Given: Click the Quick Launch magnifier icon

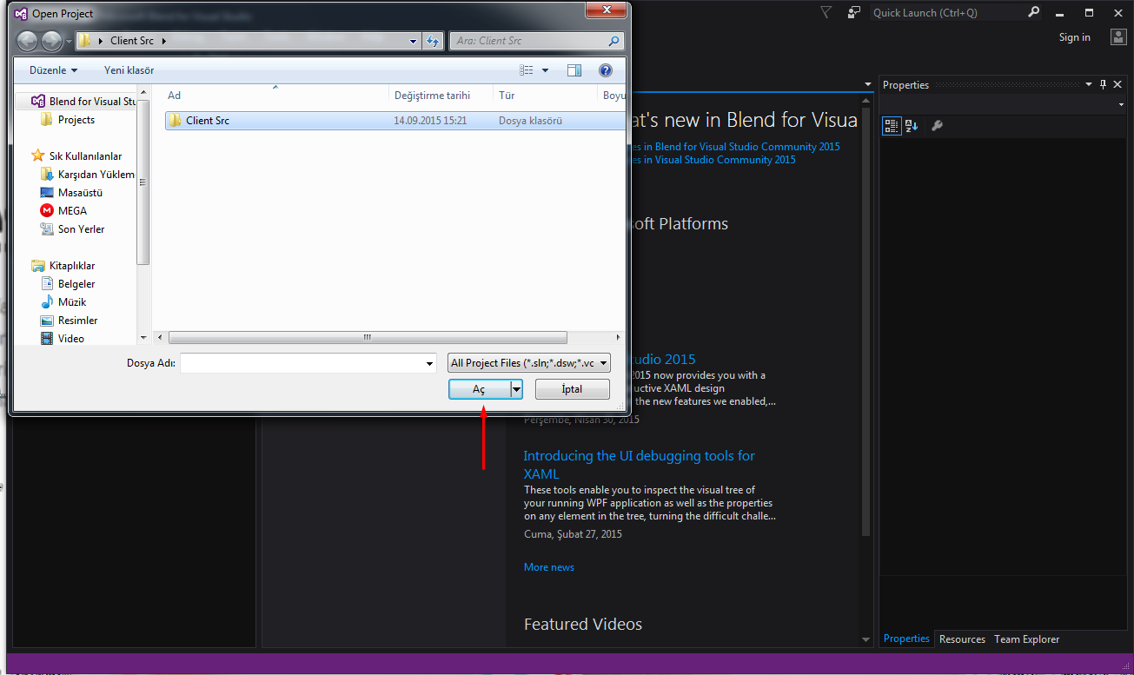Looking at the screenshot, I should click(x=1033, y=12).
